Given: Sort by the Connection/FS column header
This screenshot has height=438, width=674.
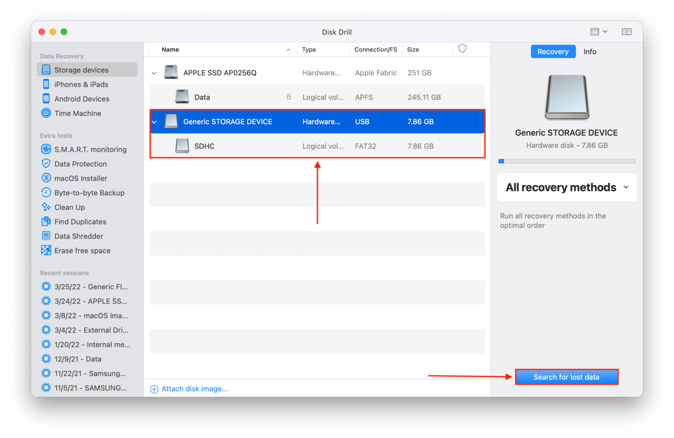Looking at the screenshot, I should pyautogui.click(x=376, y=49).
